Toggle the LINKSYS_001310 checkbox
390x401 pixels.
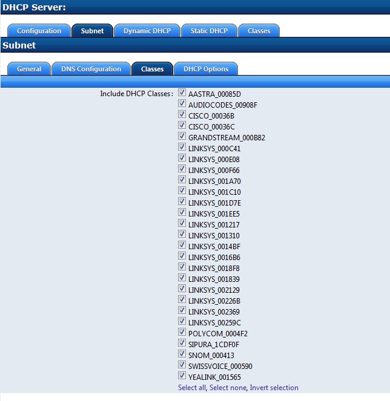182,234
